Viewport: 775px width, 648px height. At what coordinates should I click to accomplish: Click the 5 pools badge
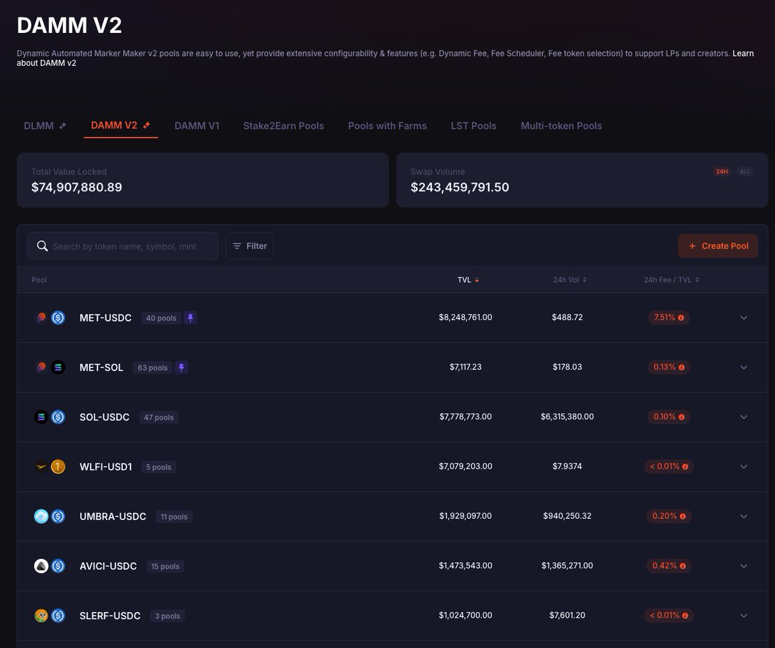(x=159, y=467)
